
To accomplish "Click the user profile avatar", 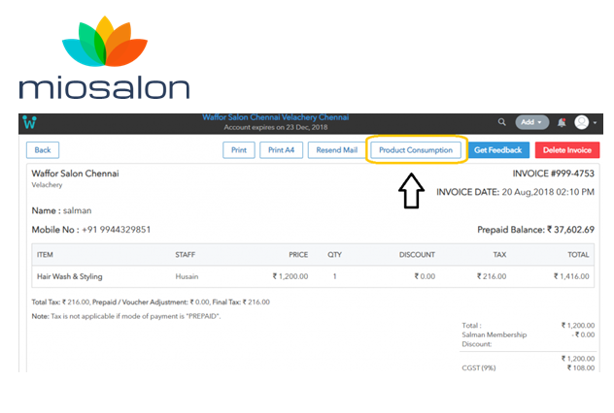I will point(582,122).
